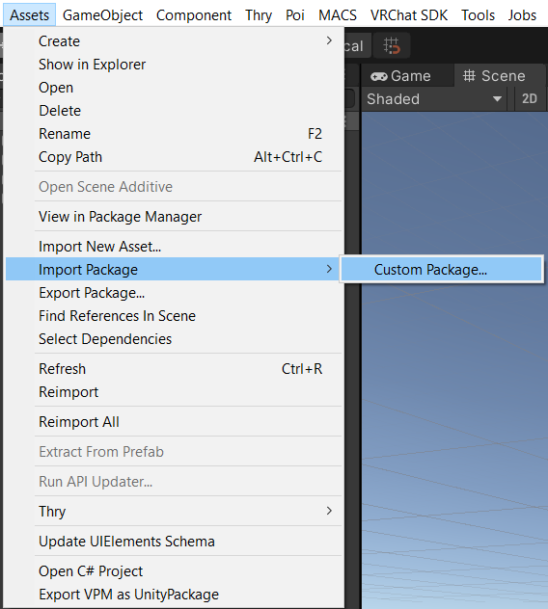Choose Reimport All

pos(173,422)
